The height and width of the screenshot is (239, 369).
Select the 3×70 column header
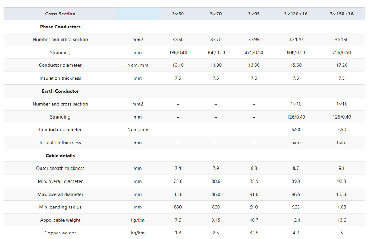pos(216,14)
